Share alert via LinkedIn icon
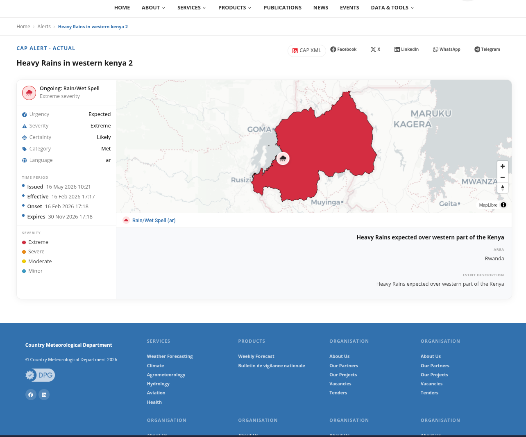Screen dimensions: 526x437 397,49
